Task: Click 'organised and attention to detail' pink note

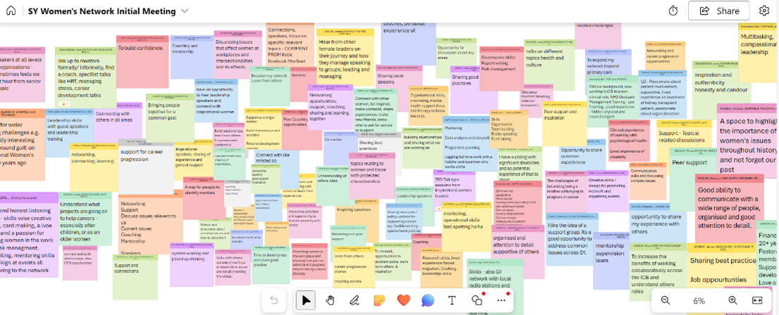Action: [x=517, y=251]
